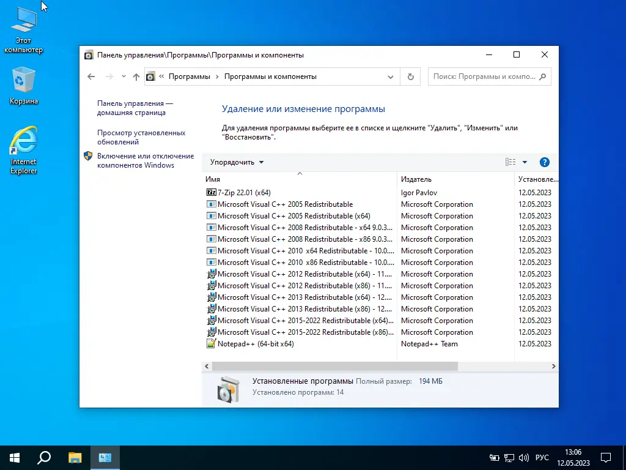
Task: Select Microsoft Visual C++ 2008 Redistributable - x64 row
Action: (305, 228)
